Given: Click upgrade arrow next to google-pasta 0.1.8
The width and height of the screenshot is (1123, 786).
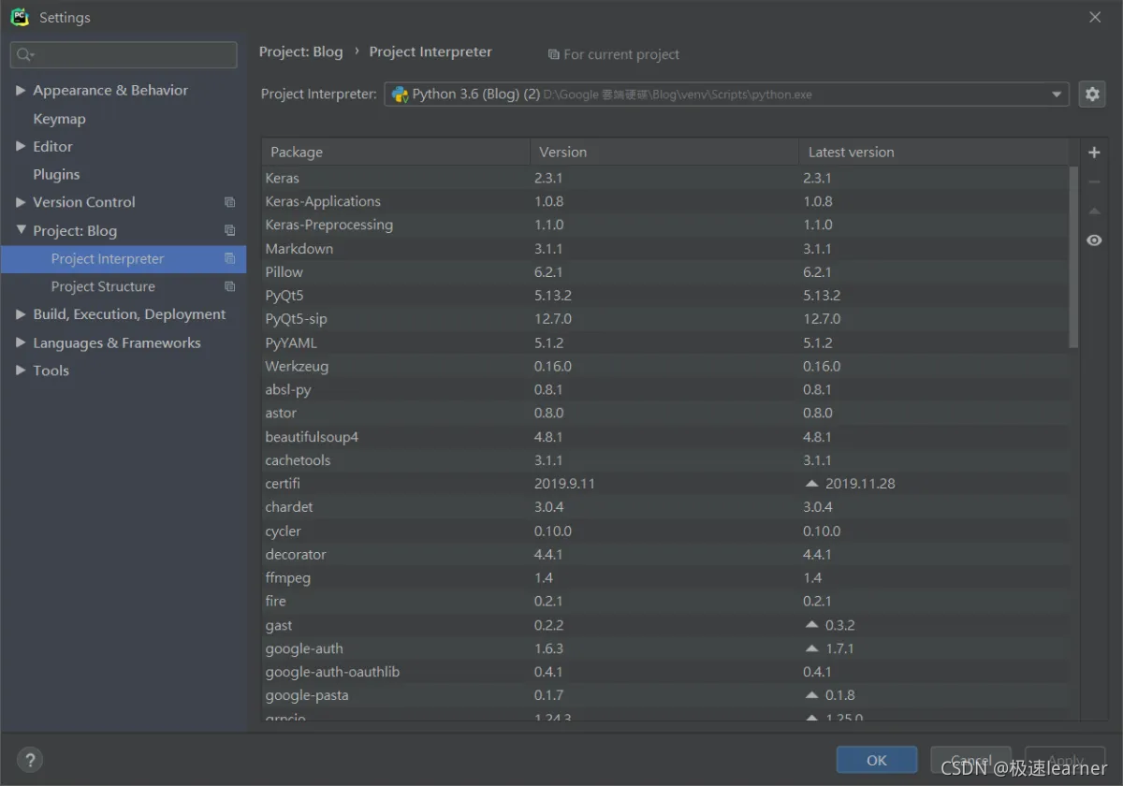Looking at the screenshot, I should click(811, 695).
